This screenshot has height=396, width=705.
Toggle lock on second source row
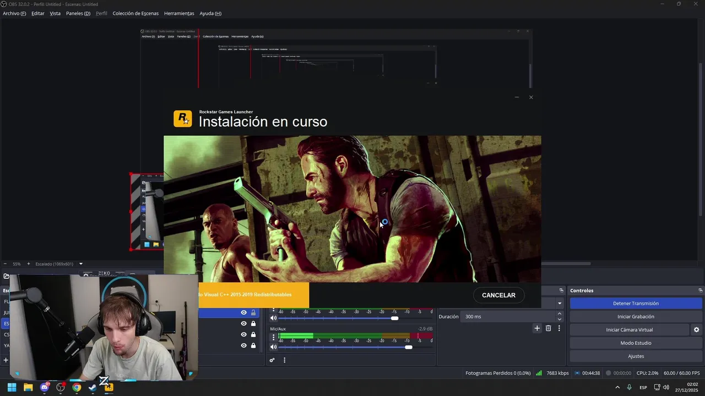(253, 323)
